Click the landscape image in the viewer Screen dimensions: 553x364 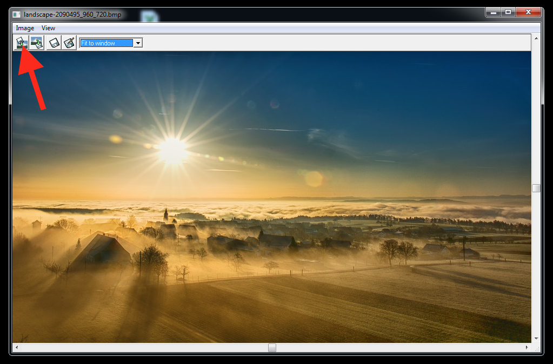click(x=271, y=197)
